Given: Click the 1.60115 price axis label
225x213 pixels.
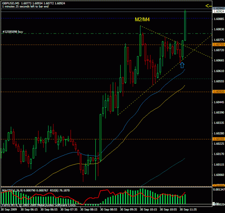Looking at the screenshot, I should coord(219,165).
